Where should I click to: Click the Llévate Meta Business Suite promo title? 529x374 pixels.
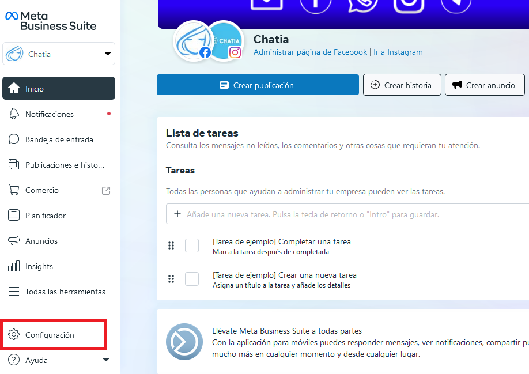[287, 331]
